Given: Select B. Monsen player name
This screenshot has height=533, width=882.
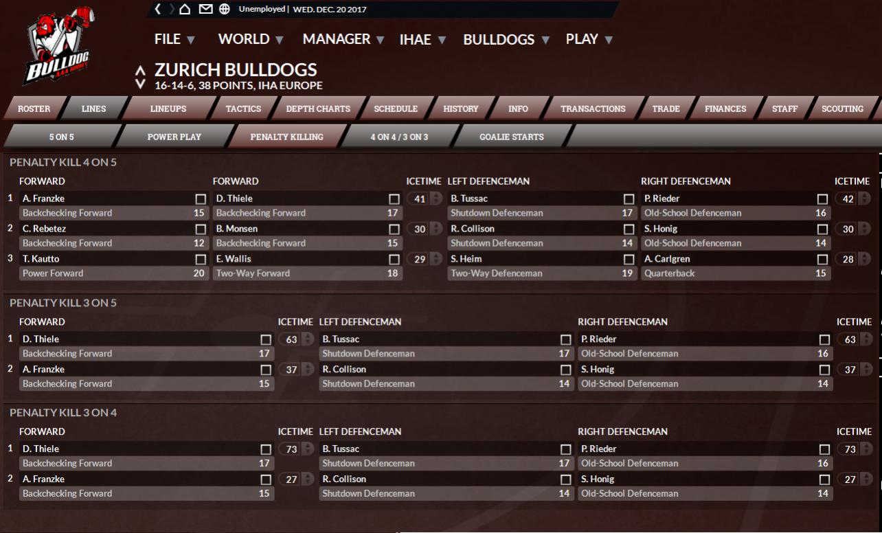Looking at the screenshot, I should click(237, 229).
